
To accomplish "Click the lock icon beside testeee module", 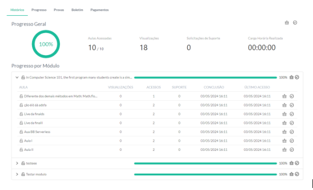I will point(23,163).
